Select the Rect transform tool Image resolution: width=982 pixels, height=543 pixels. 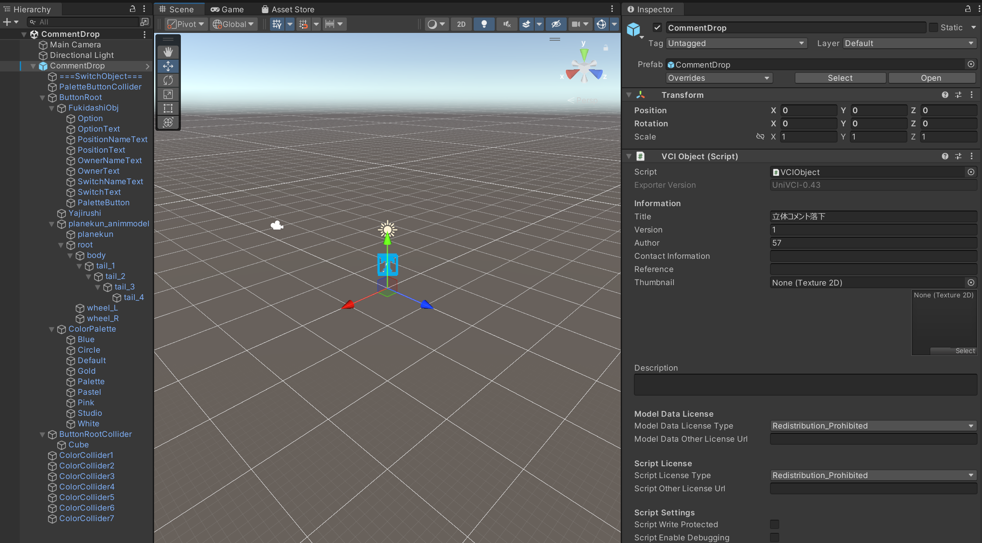[x=168, y=108]
